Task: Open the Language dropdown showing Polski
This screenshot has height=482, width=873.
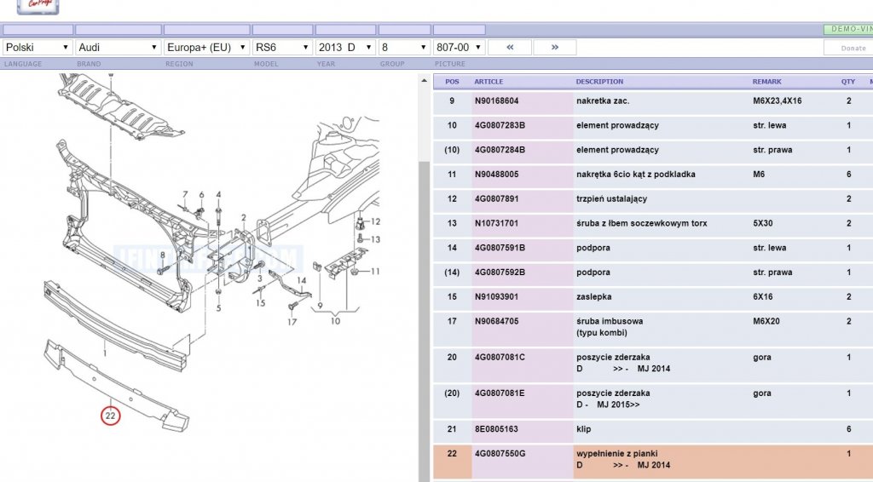Action: tap(38, 47)
